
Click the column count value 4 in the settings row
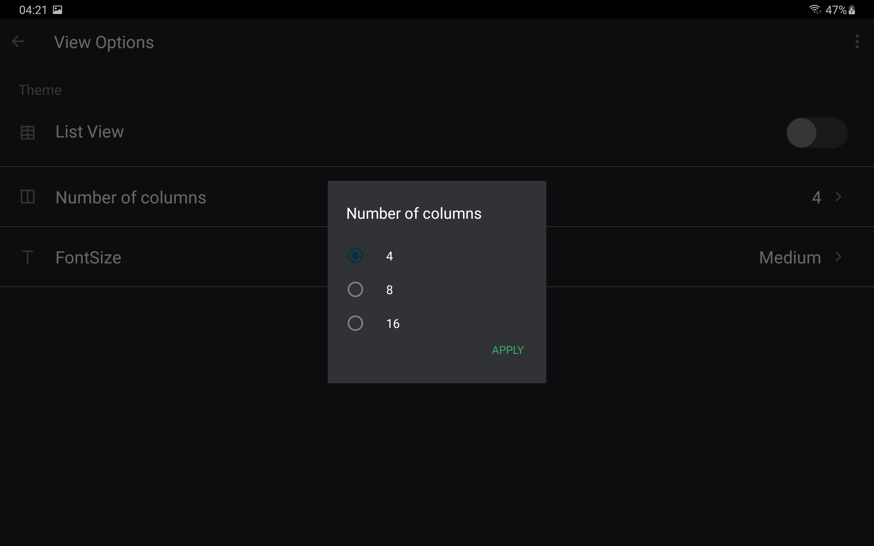pyautogui.click(x=816, y=197)
